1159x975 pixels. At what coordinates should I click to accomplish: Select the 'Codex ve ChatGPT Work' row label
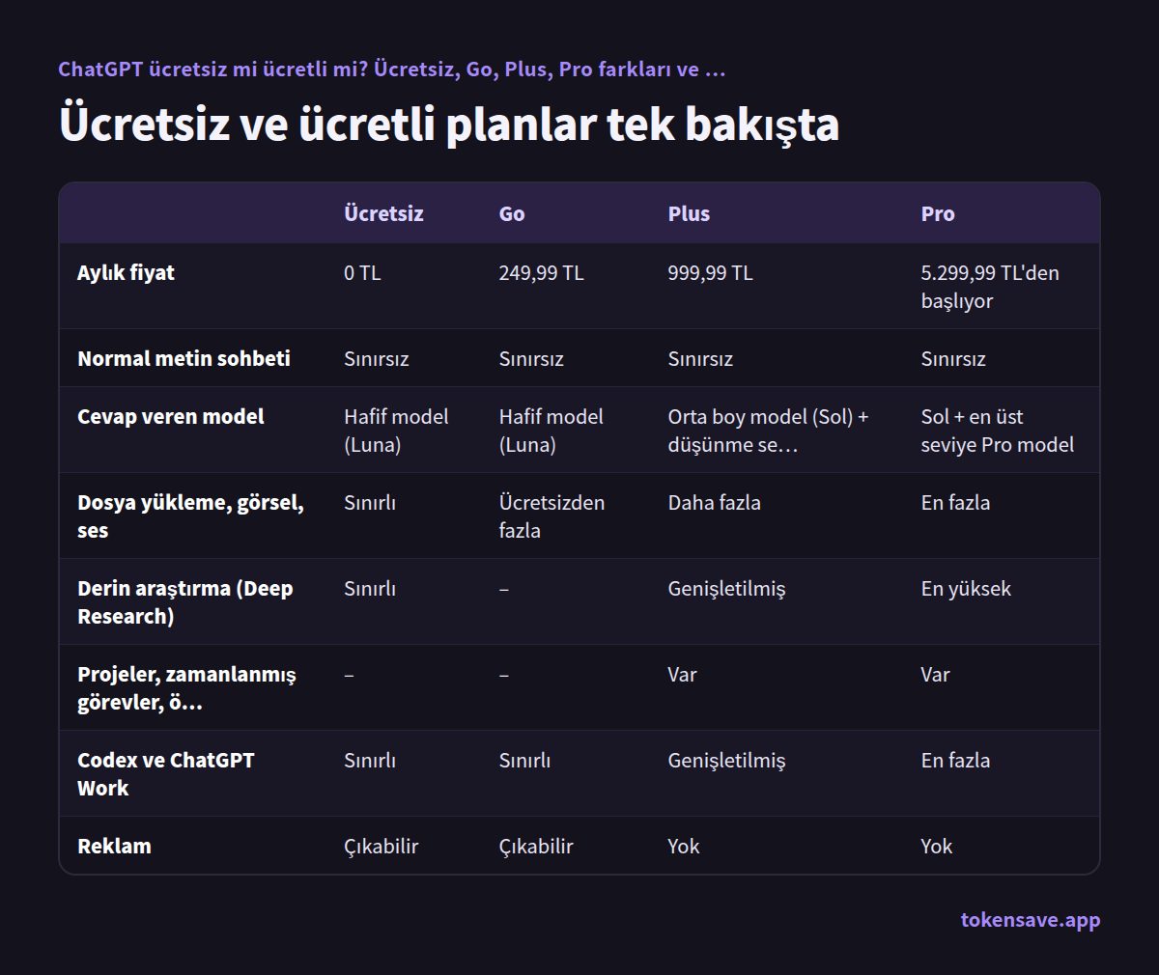pos(166,774)
